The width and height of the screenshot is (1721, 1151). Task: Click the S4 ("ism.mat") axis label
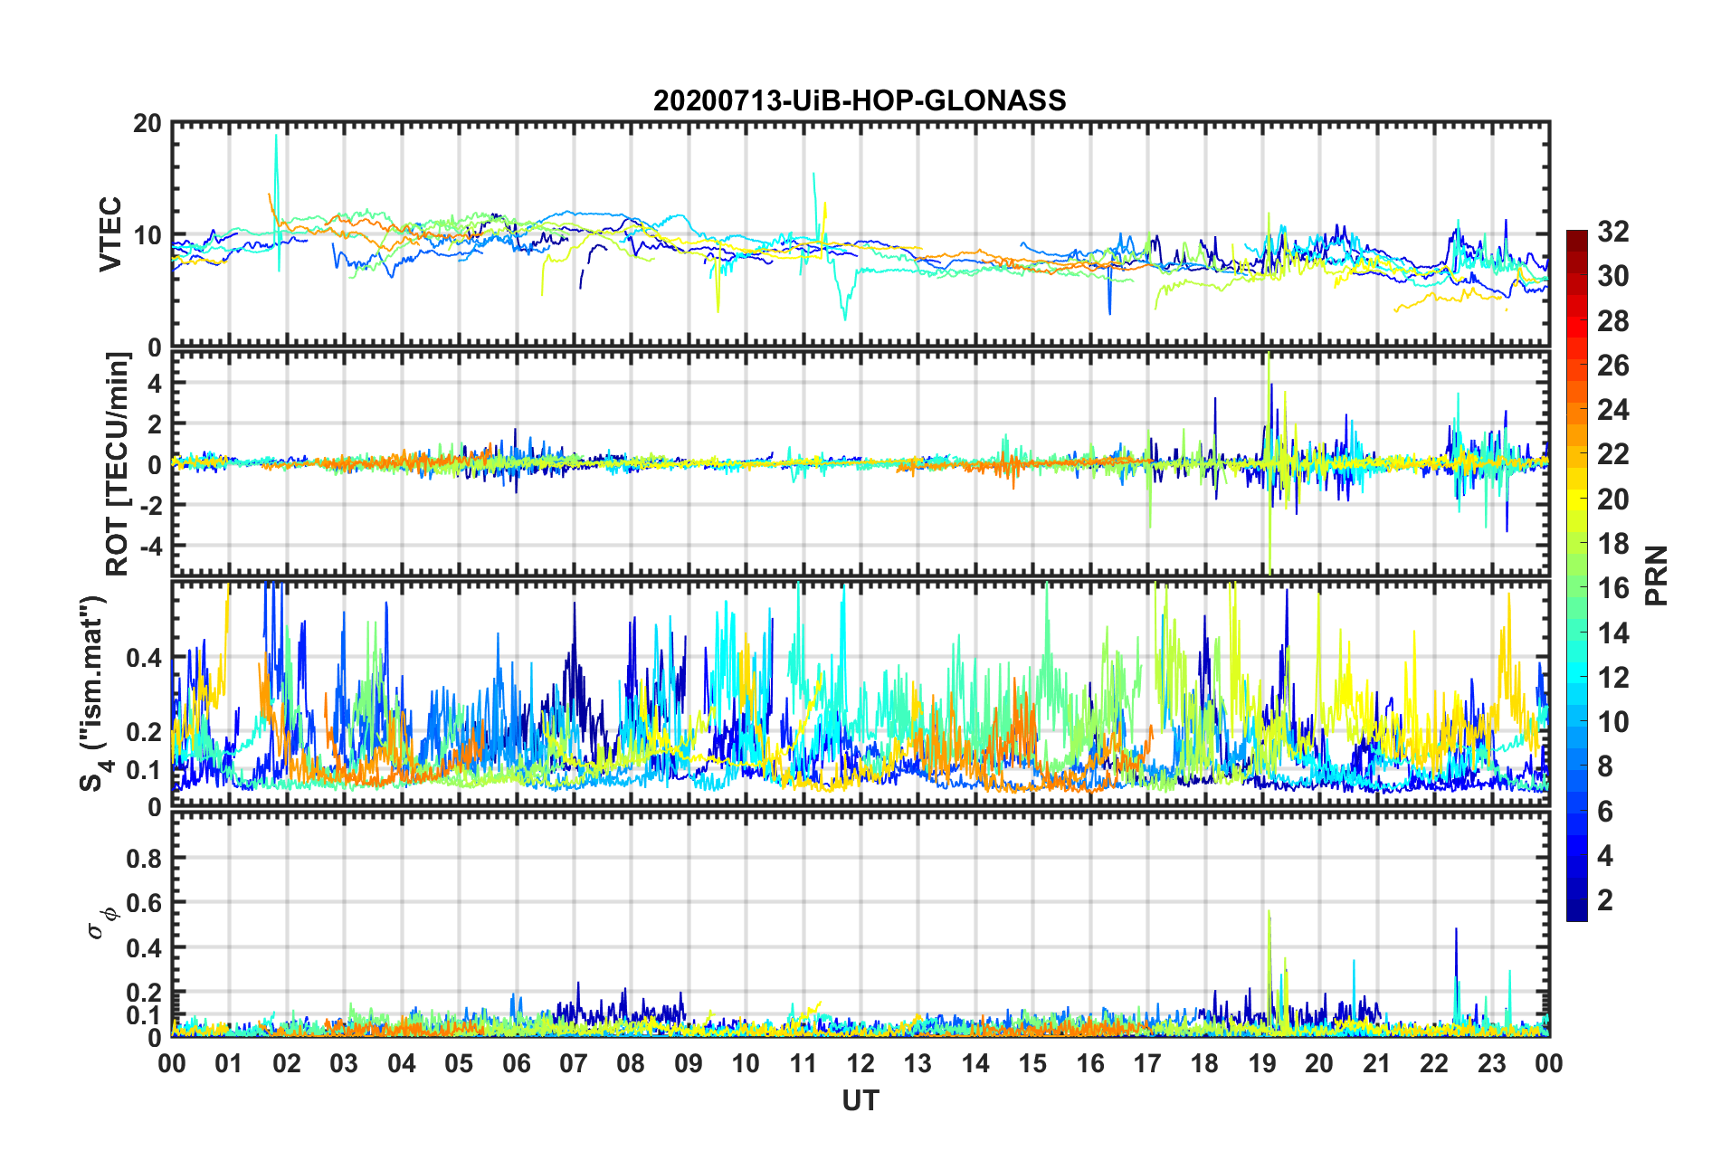click(x=96, y=694)
